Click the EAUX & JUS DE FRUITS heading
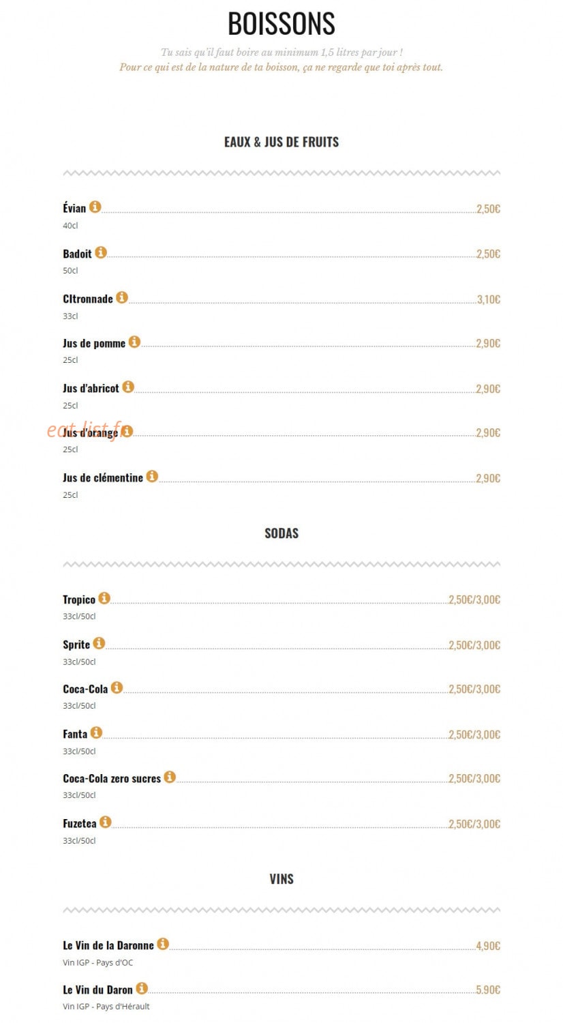 [281, 142]
